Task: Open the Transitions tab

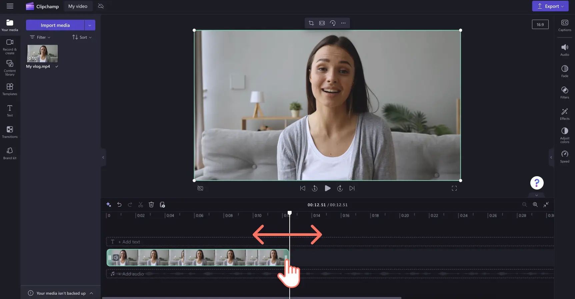Action: (10, 132)
